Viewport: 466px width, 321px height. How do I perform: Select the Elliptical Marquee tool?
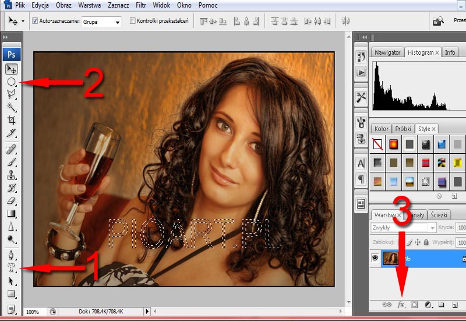point(11,82)
